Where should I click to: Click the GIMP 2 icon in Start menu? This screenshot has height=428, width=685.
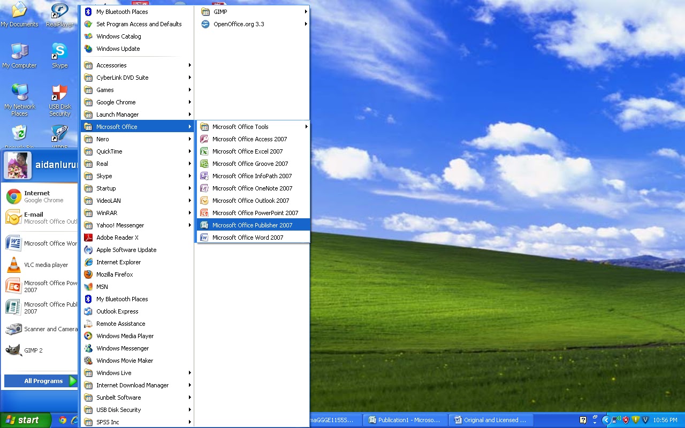click(x=13, y=350)
